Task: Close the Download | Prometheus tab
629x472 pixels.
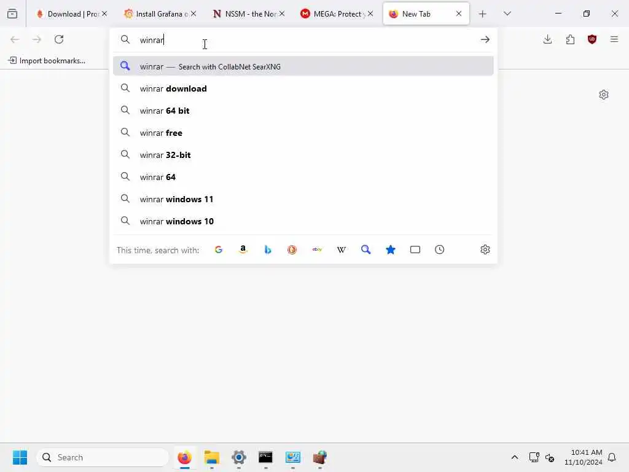Action: [x=104, y=14]
